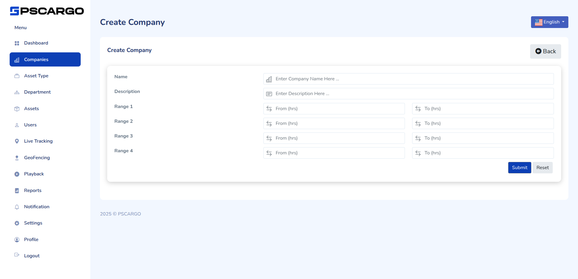Image resolution: width=578 pixels, height=279 pixels.
Task: Expand the Menu section in sidebar
Action: [x=20, y=27]
